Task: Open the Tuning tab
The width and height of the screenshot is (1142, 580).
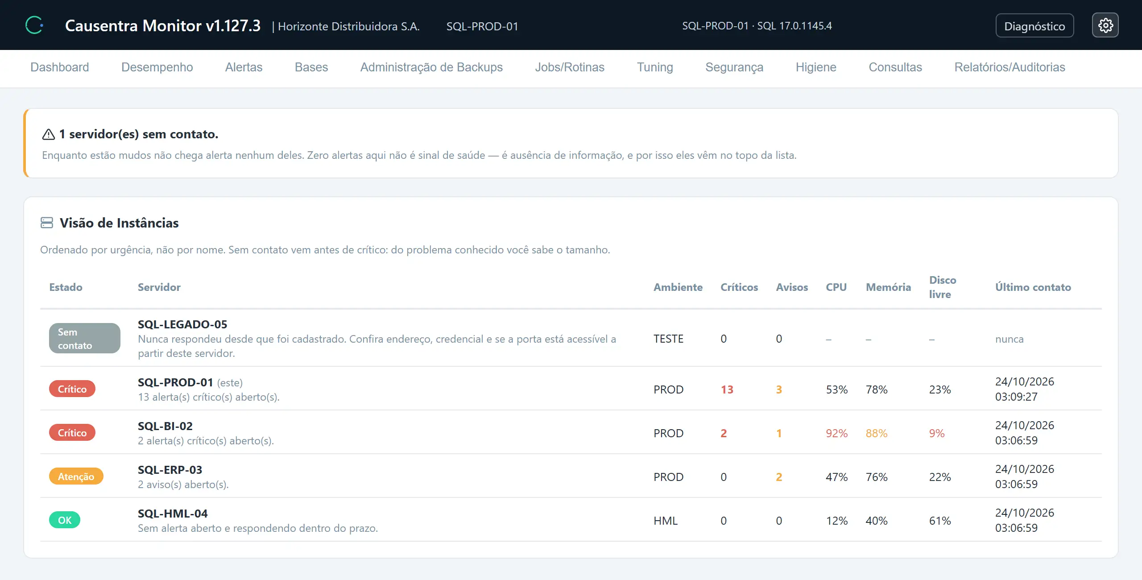Action: pos(655,67)
